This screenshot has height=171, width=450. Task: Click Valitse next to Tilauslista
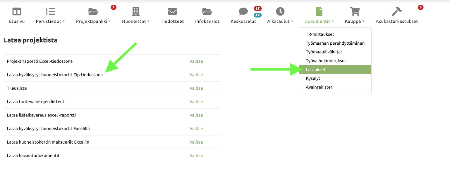point(196,88)
